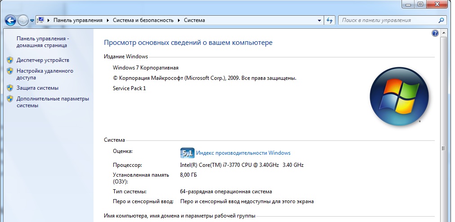Click the computer icon in address bar
Viewport: 455px width, 222px height.
point(41,20)
